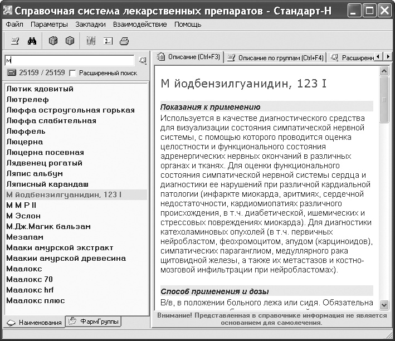Viewport: 395px width, 341px height.
Task: Enable the Расширенный поиск checkbox
Action: [72, 73]
